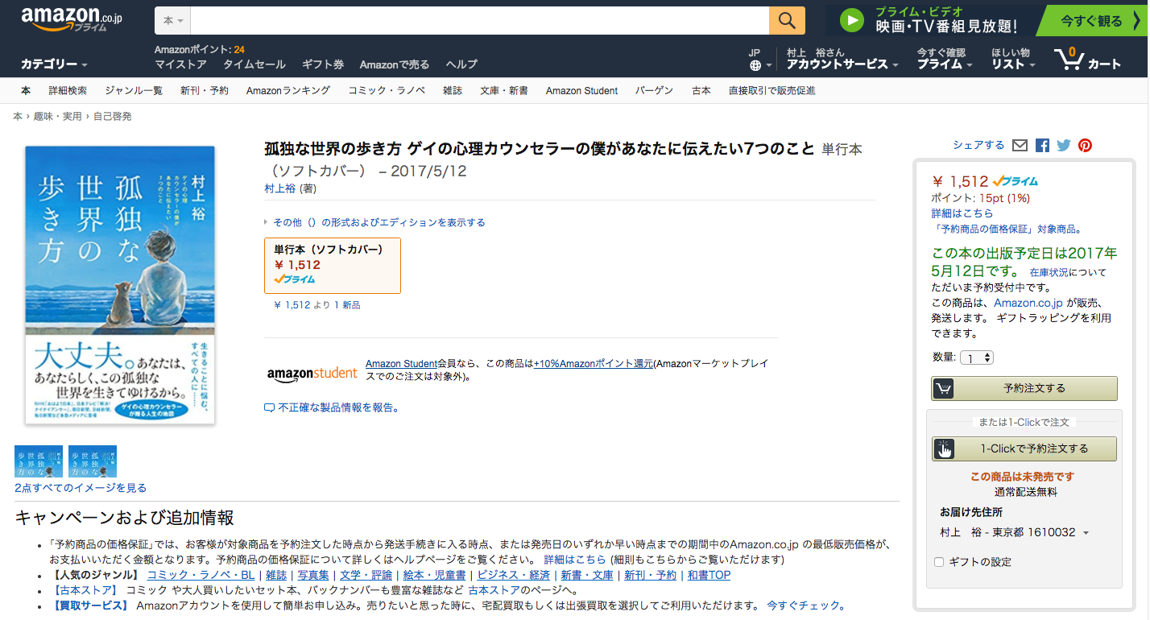Image resolution: width=1150 pixels, height=620 pixels.
Task: Open ギフト券 in the top bar
Action: 323,64
